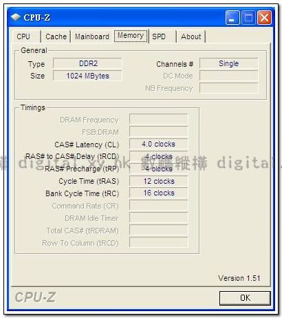
Task: Click the CPU-Z title bar icon
Action: click(x=16, y=17)
